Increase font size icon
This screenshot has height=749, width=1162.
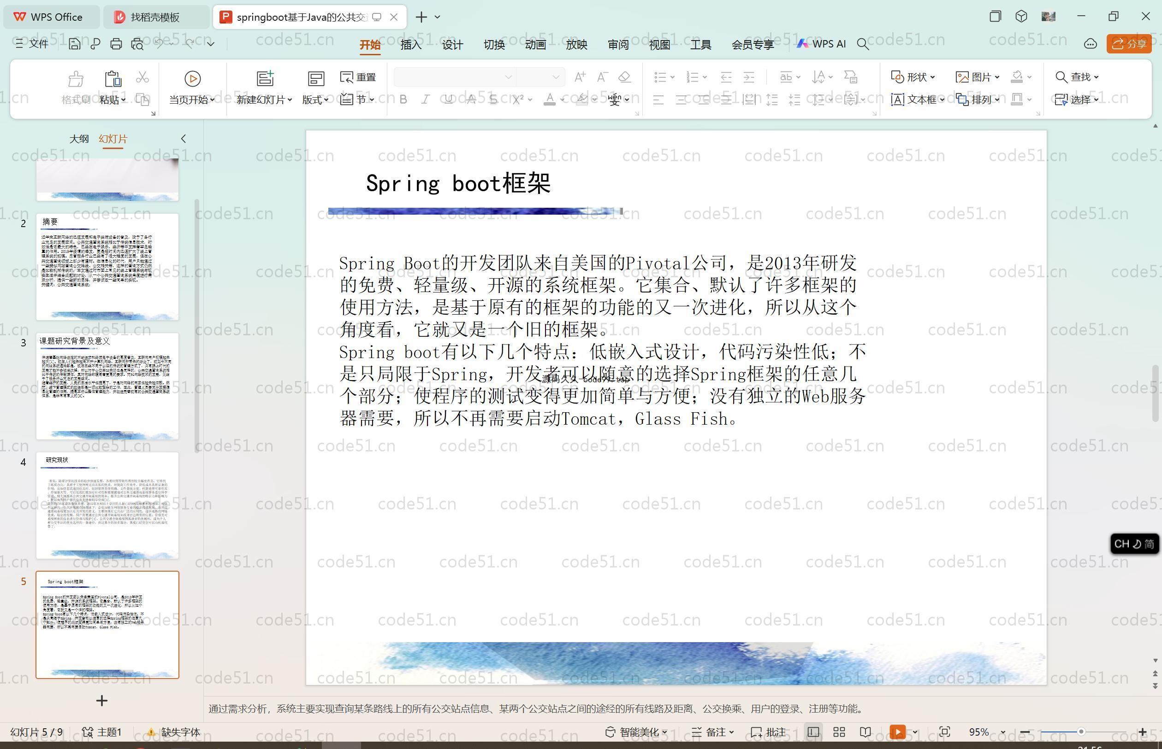click(580, 77)
